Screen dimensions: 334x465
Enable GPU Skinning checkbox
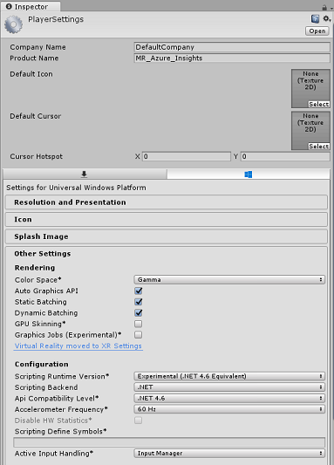(x=139, y=324)
